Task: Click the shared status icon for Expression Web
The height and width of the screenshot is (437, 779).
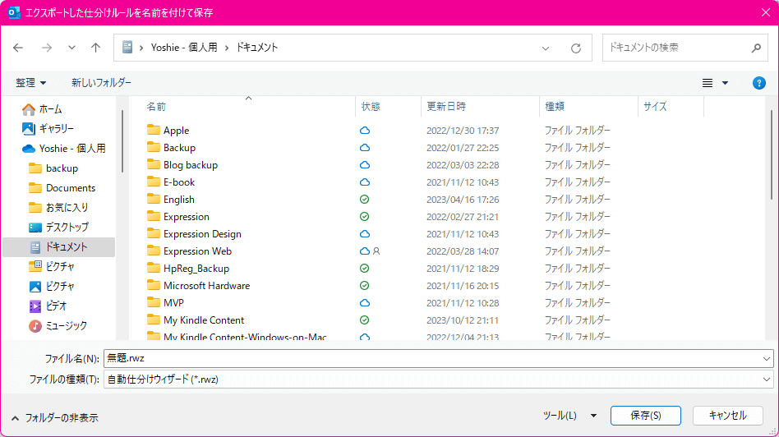Action: [376, 251]
